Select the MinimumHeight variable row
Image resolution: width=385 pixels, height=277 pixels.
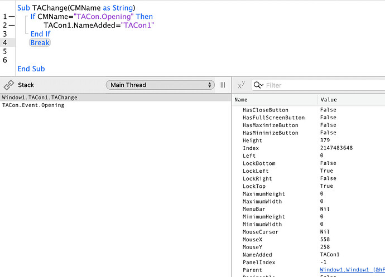click(309, 216)
